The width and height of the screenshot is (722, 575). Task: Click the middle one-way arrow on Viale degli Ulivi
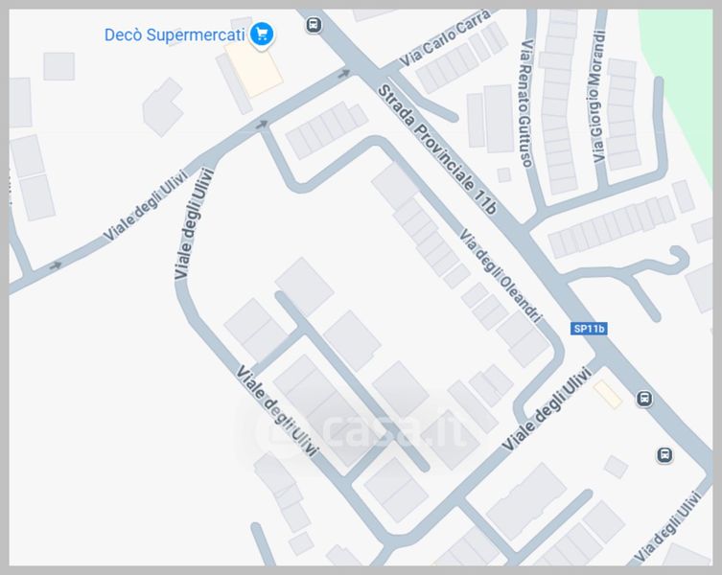(x=262, y=124)
